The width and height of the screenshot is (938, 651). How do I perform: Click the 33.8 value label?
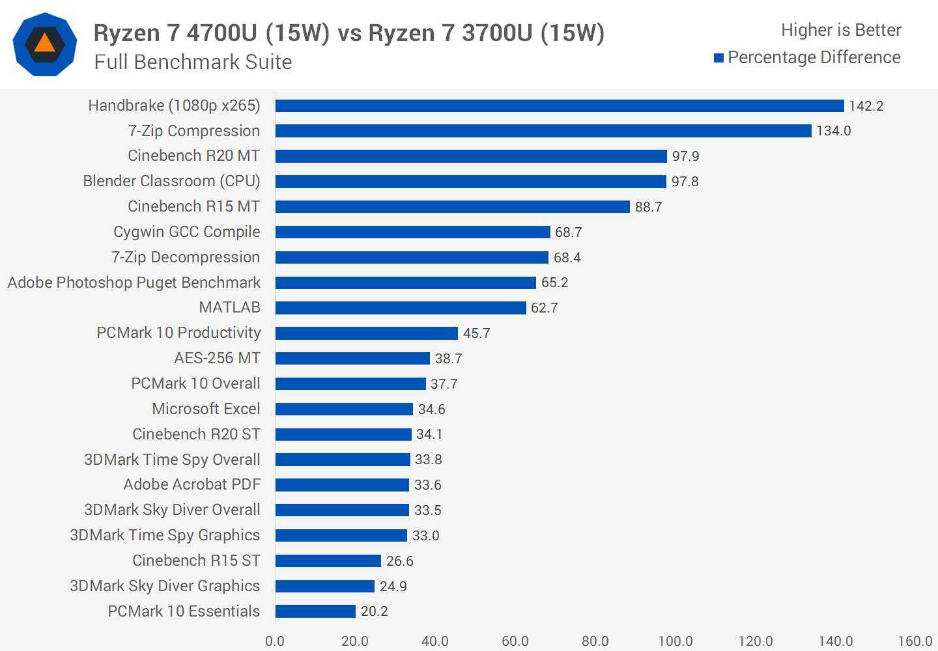point(429,460)
